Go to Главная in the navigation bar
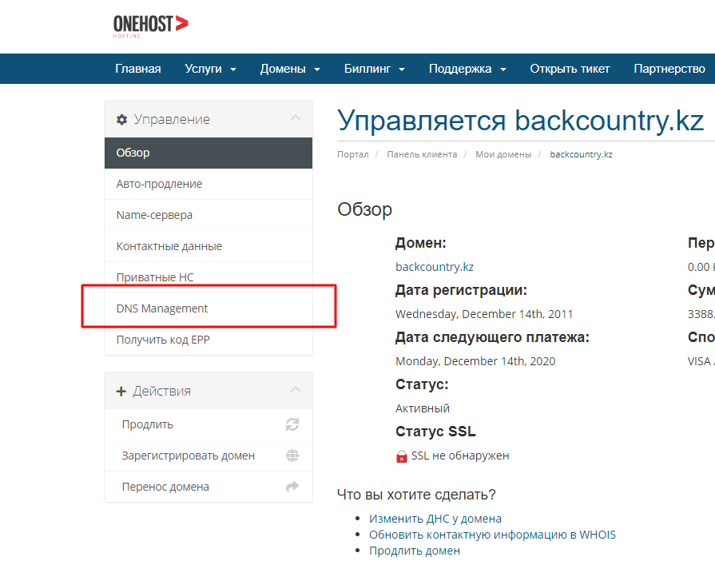Screen dimensions: 715x569 tap(137, 69)
